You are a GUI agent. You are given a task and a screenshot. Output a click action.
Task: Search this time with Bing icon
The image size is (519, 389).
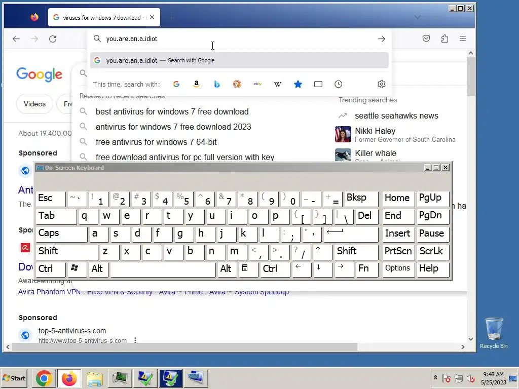click(x=217, y=84)
